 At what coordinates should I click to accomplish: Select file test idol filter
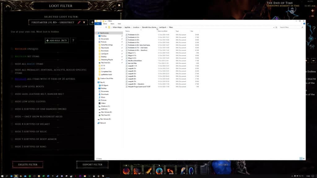pyautogui.click(x=132, y=63)
